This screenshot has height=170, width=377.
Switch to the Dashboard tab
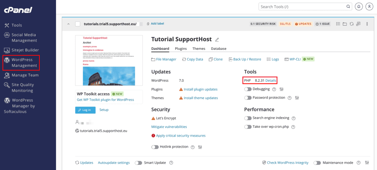point(160,48)
